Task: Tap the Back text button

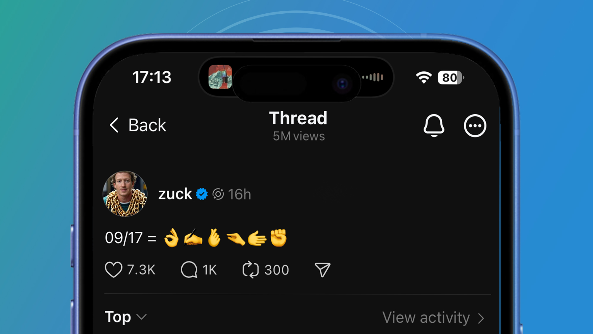Action: tap(147, 125)
